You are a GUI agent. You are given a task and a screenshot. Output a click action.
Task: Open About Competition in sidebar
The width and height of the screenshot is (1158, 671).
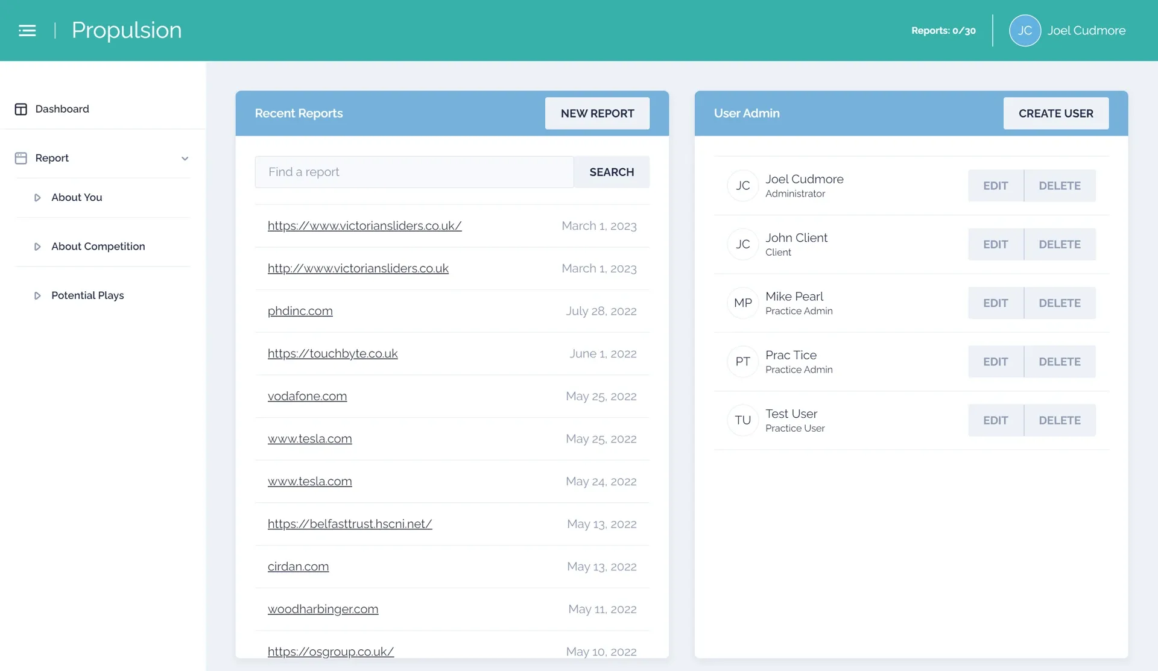click(x=98, y=246)
